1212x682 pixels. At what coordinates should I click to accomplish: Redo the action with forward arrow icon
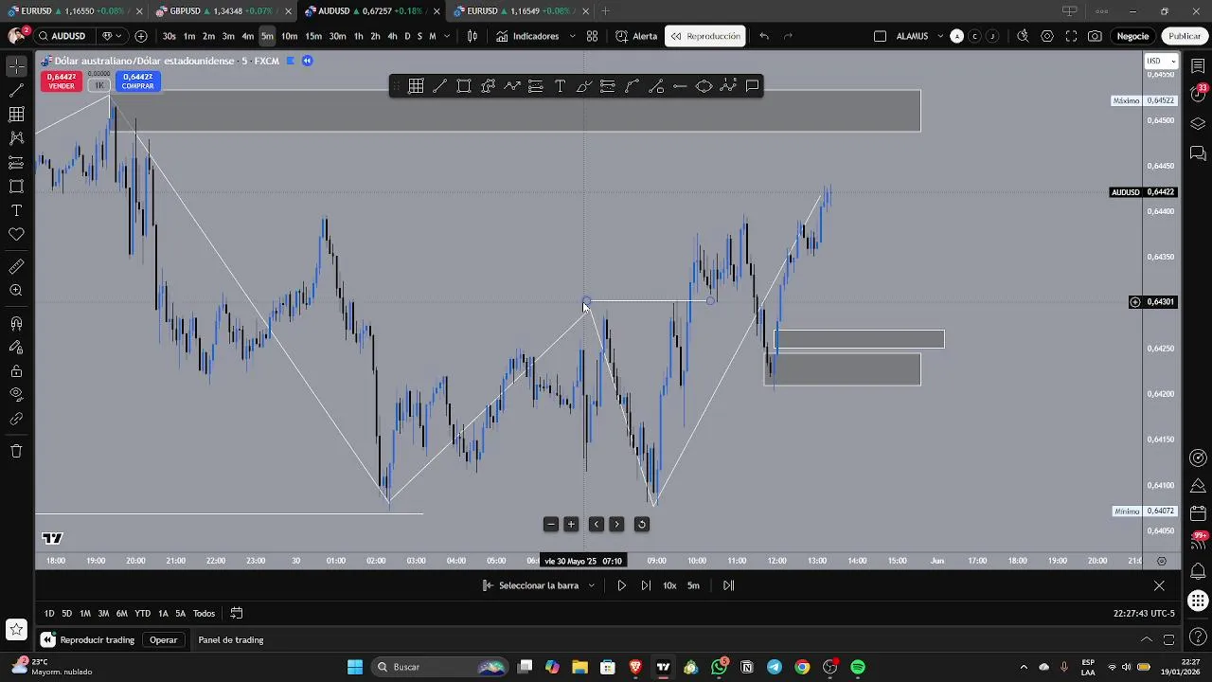coord(788,36)
